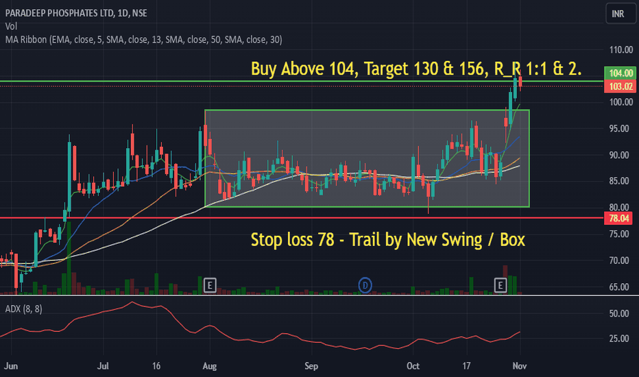The height and width of the screenshot is (377, 639).
Task: Click the red 103.02 current price label
Action: 620,86
